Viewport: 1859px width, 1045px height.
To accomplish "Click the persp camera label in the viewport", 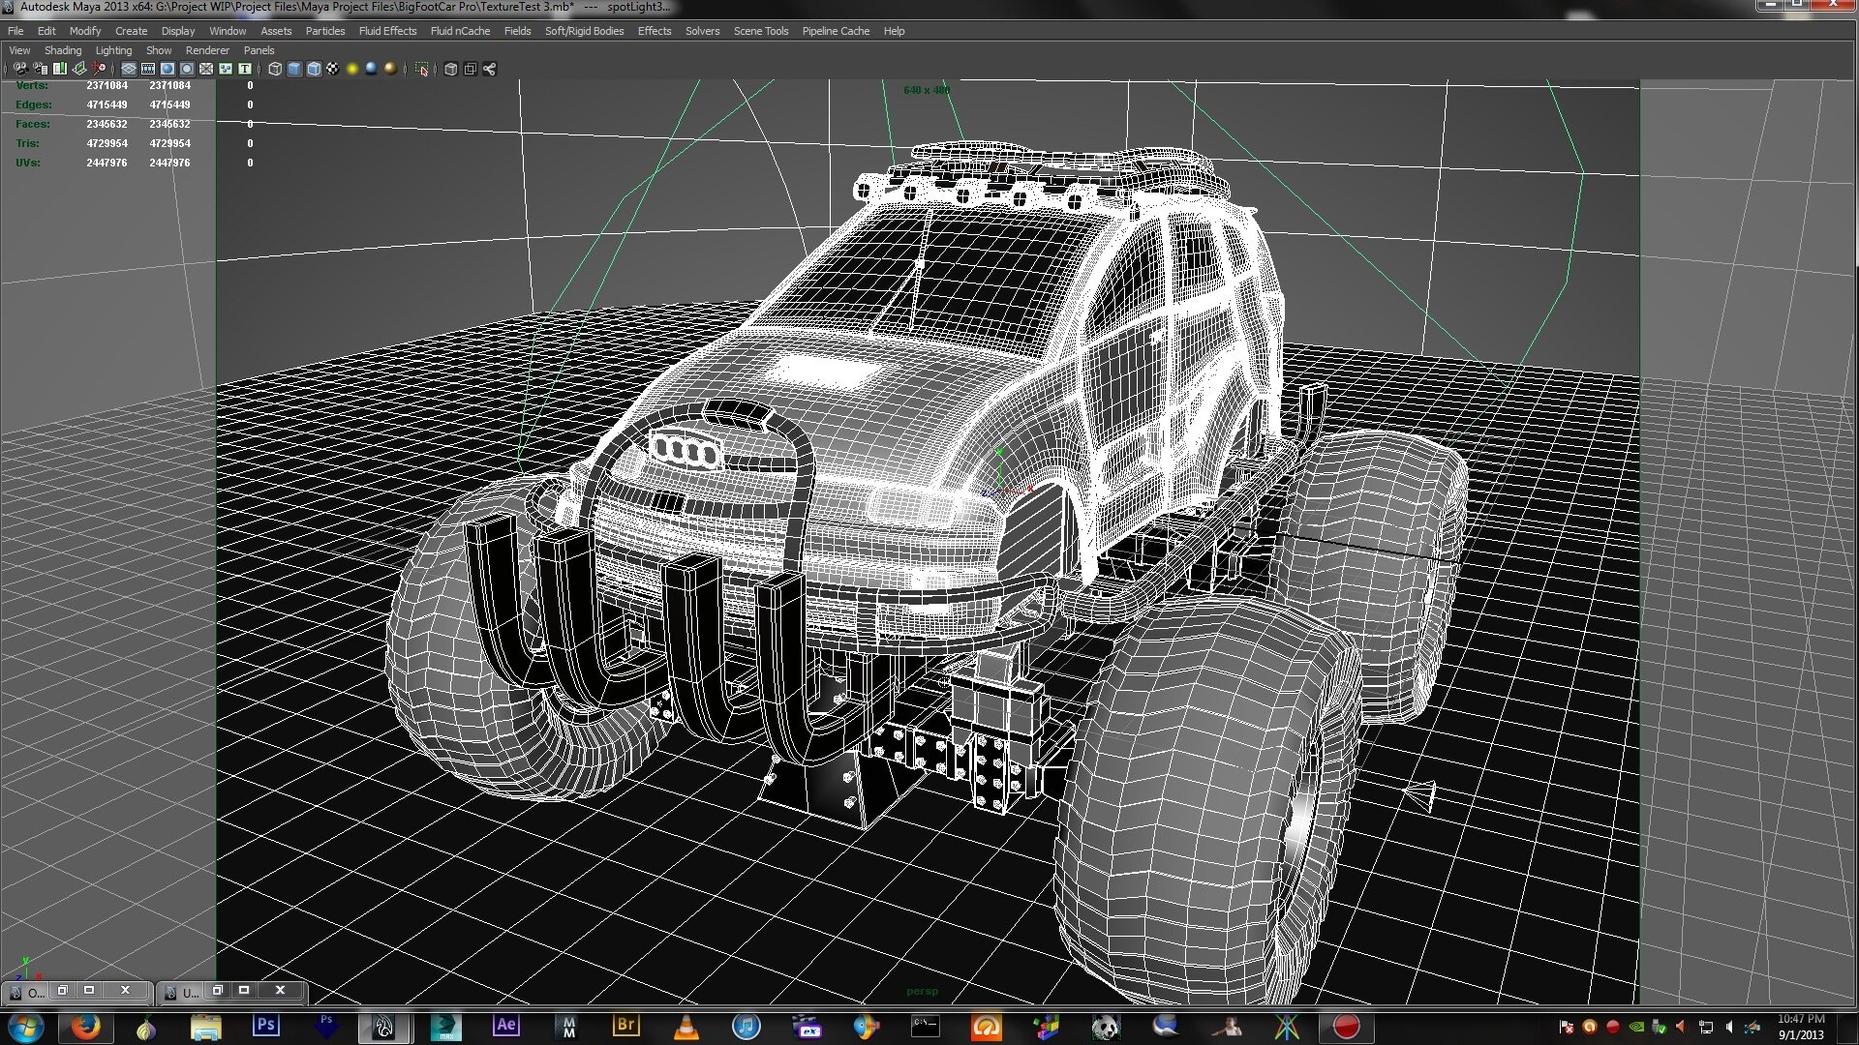I will tap(922, 991).
